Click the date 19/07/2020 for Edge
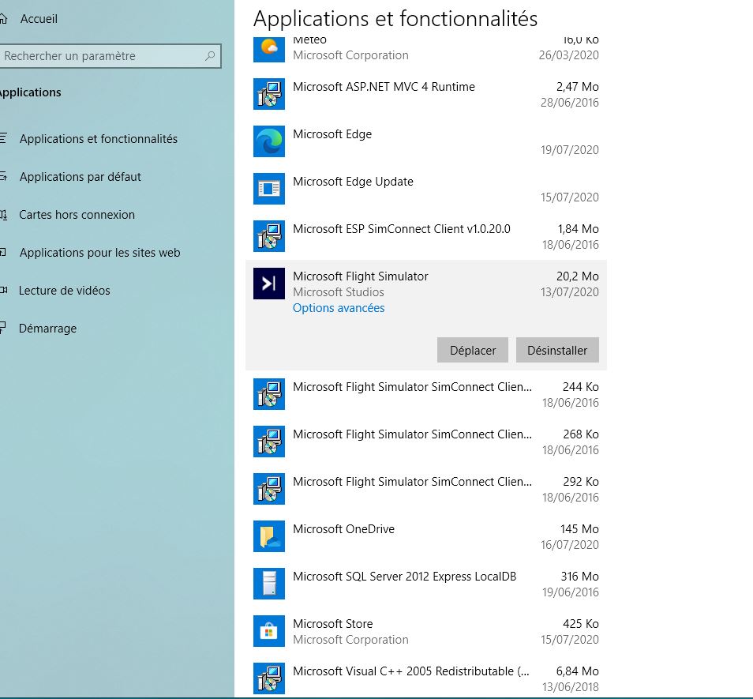This screenshot has height=699, width=753. coord(570,150)
